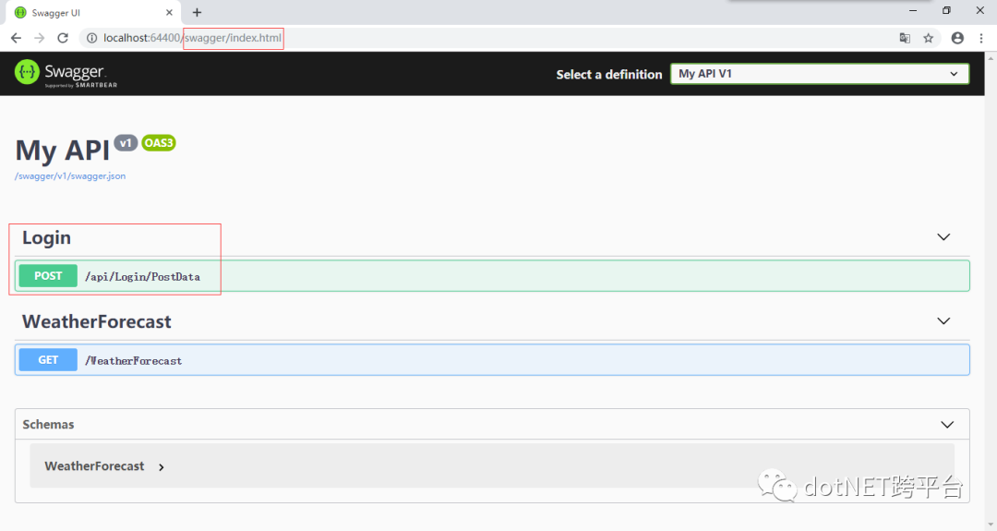
Task: Click the Select a definition label
Action: (x=609, y=75)
